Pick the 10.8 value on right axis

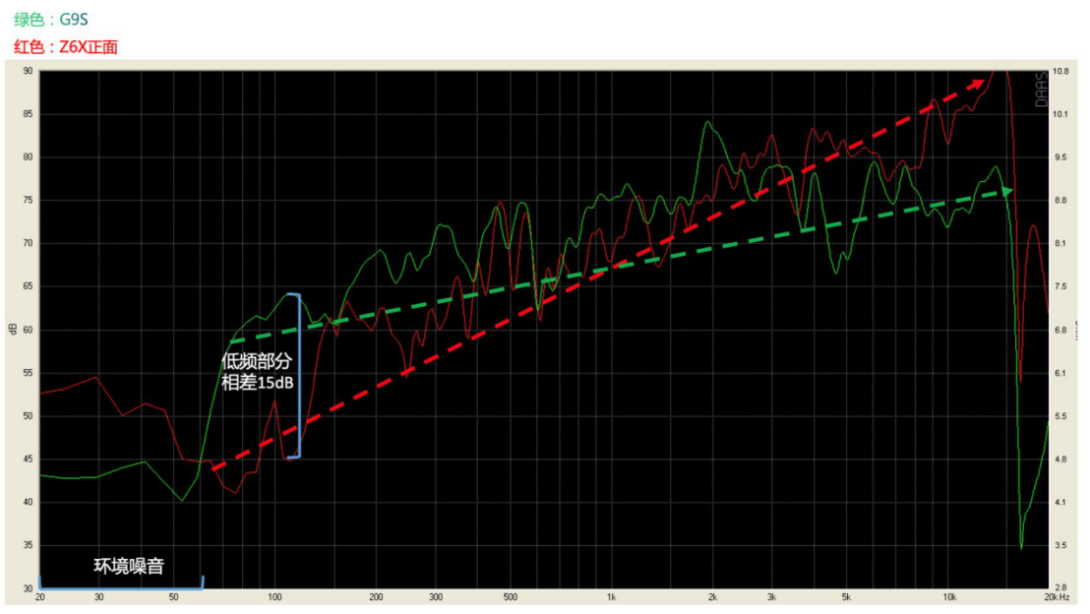coord(1060,72)
